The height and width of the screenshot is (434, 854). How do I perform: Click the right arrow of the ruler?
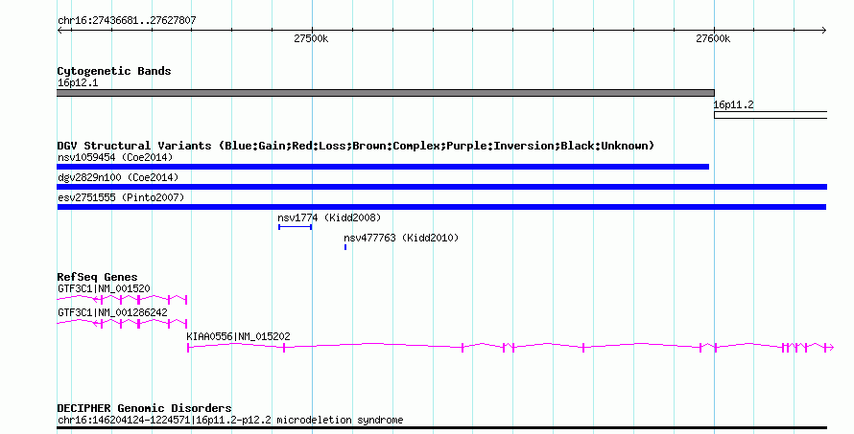tap(823, 31)
